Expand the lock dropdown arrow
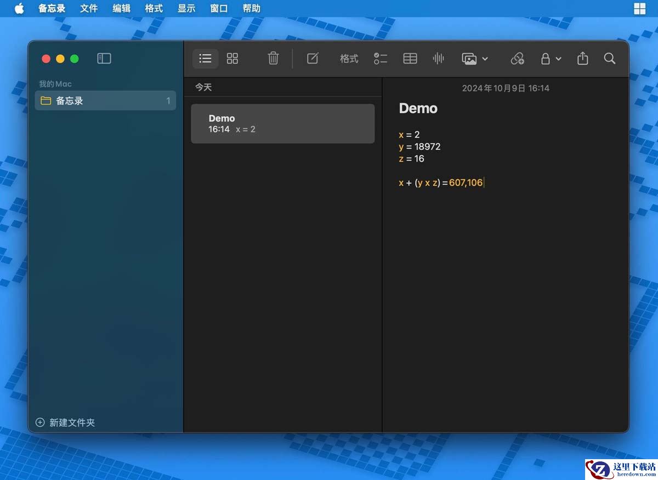Viewport: 658px width, 480px height. [558, 59]
